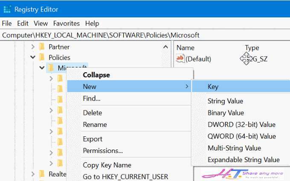The width and height of the screenshot is (290, 181).
Task: Select the Partner folder icon
Action: click(42, 47)
